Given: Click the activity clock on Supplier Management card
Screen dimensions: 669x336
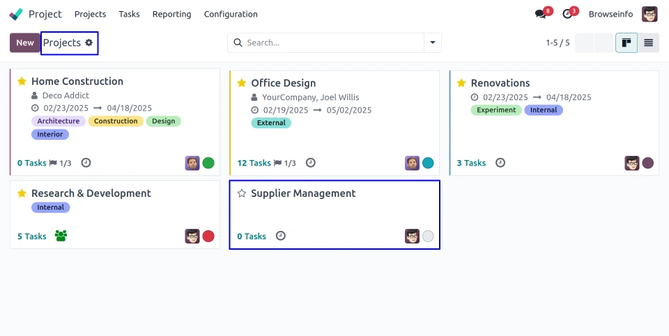Looking at the screenshot, I should pos(280,237).
